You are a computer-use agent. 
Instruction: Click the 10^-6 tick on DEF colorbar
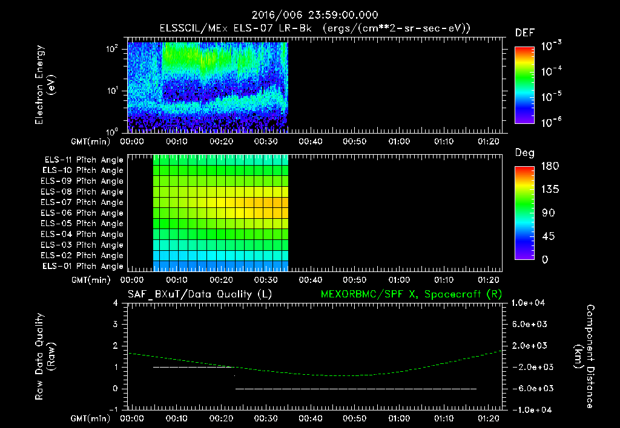point(551,122)
